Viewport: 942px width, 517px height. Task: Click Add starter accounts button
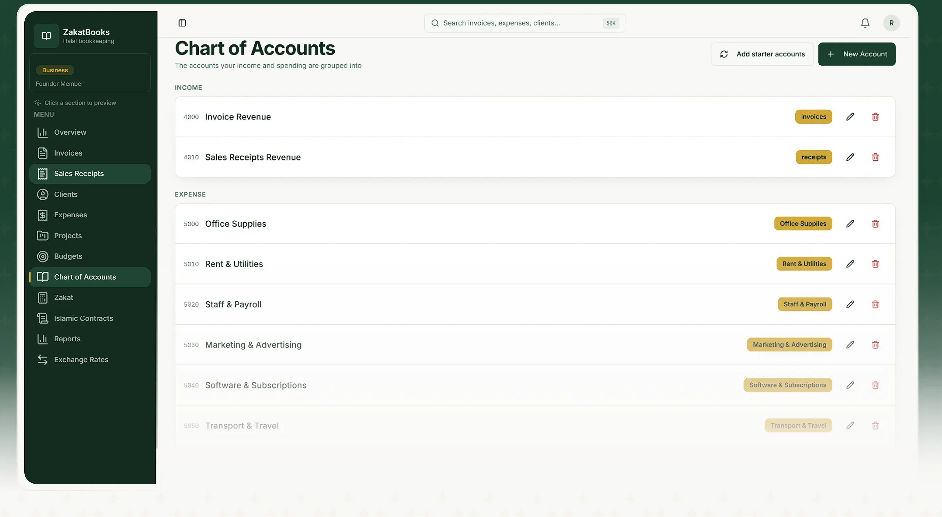click(762, 54)
